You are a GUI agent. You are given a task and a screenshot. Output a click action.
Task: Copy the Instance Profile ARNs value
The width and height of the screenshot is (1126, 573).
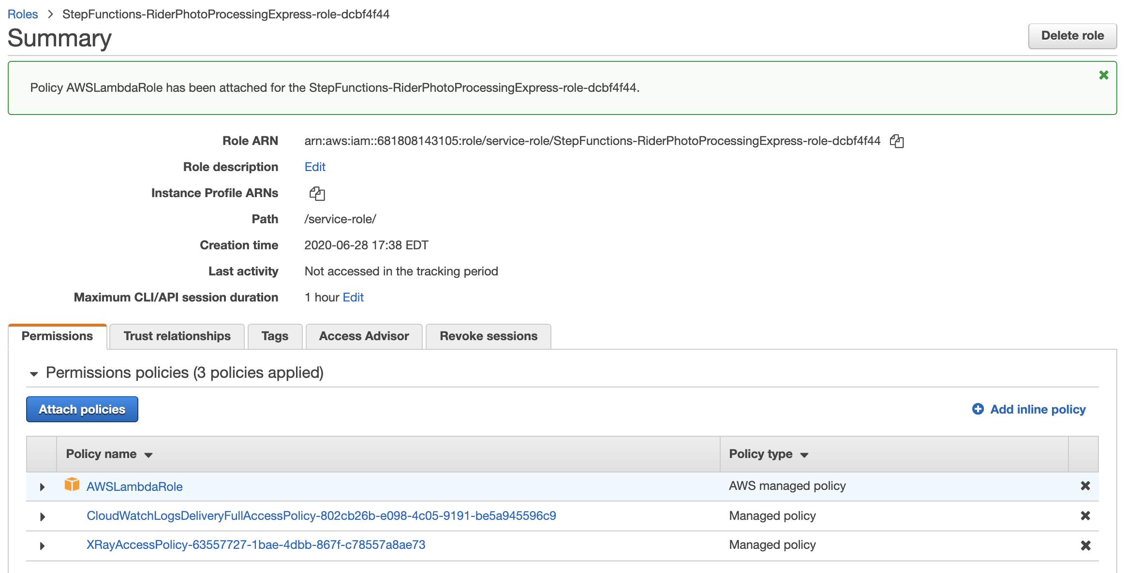pos(317,194)
